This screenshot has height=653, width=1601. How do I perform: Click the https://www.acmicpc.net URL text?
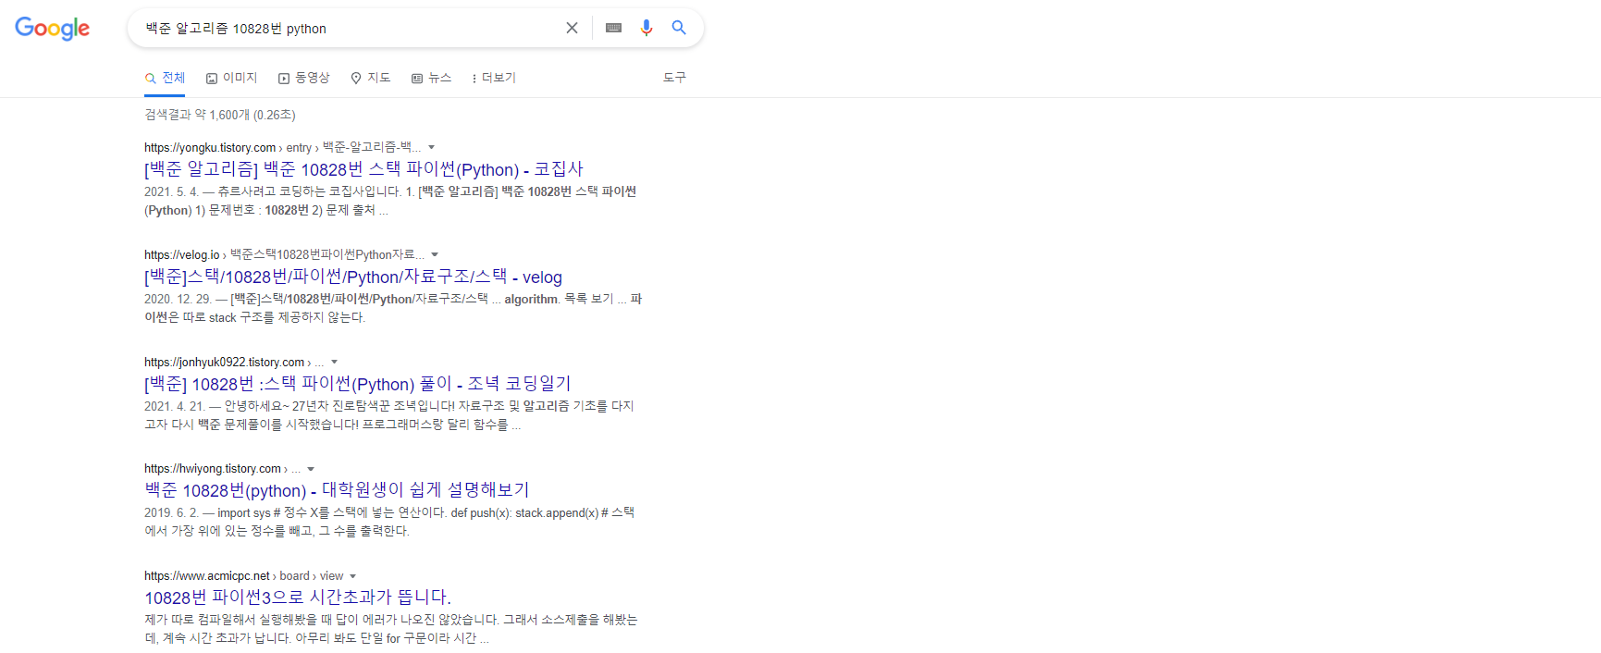click(207, 576)
